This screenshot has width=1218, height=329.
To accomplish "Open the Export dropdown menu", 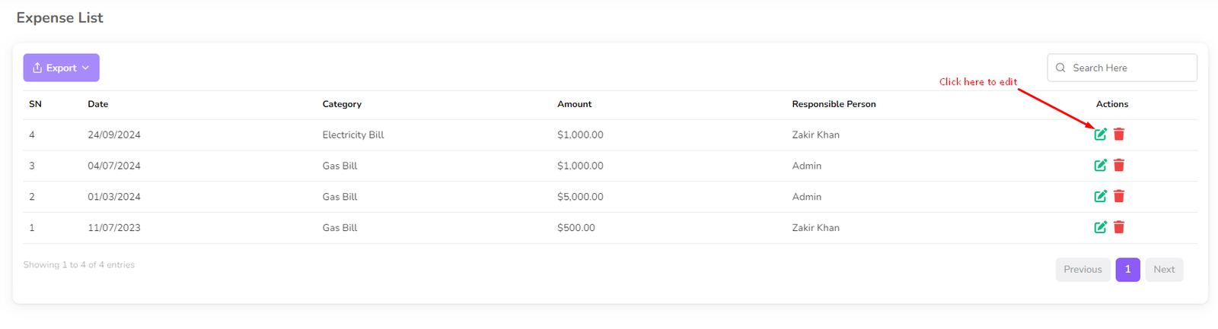I will (x=61, y=68).
